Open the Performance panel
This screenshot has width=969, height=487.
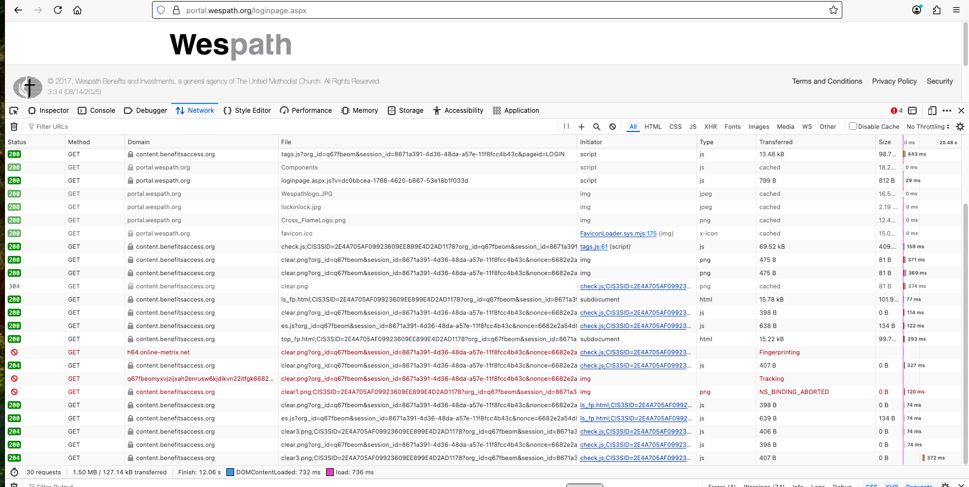click(x=306, y=111)
